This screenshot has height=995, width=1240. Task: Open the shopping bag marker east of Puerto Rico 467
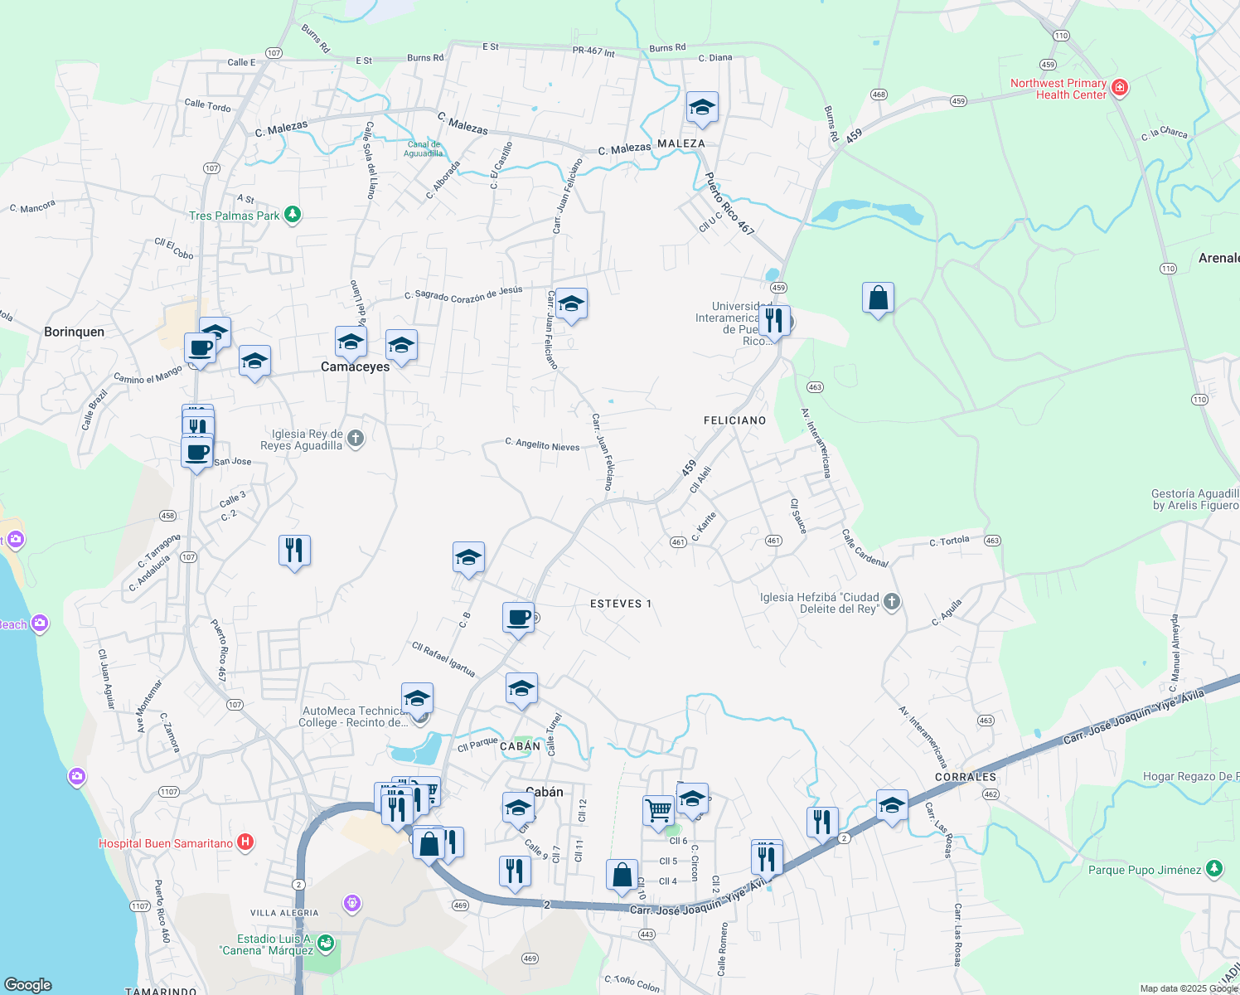pos(878,298)
